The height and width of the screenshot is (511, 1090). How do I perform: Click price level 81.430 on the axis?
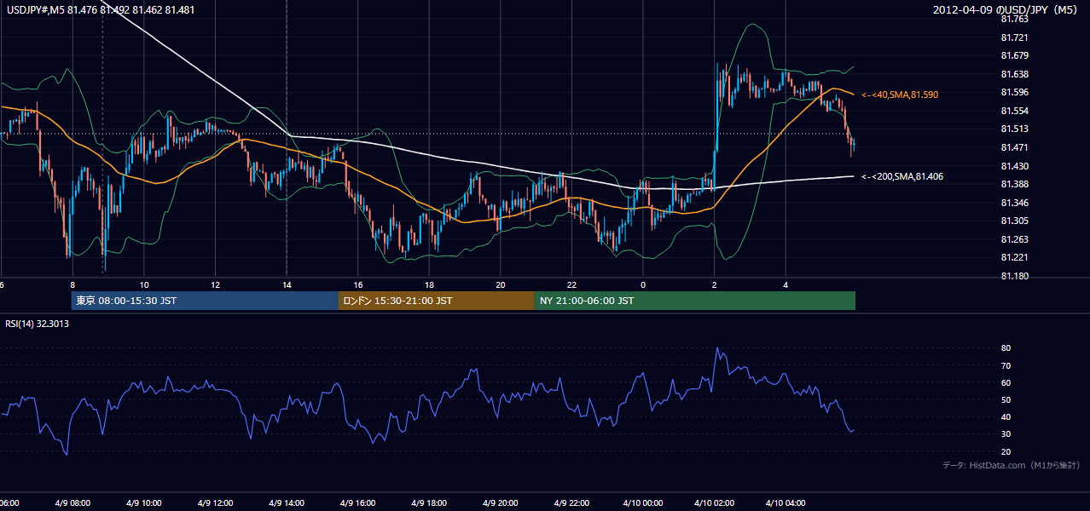point(1014,166)
